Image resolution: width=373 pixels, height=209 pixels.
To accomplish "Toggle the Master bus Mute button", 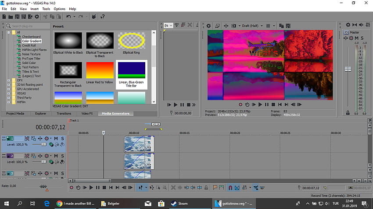I will (x=357, y=38).
